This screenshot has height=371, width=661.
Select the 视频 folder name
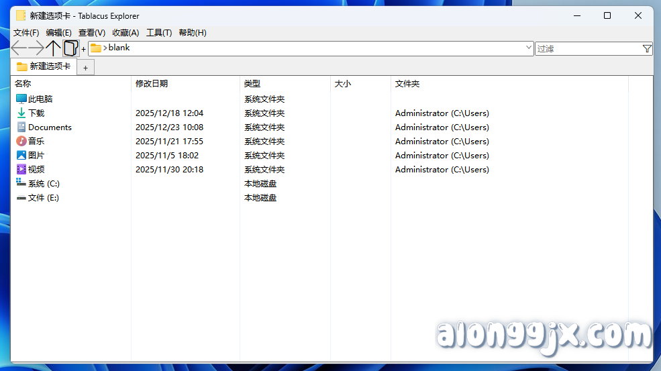tap(36, 170)
